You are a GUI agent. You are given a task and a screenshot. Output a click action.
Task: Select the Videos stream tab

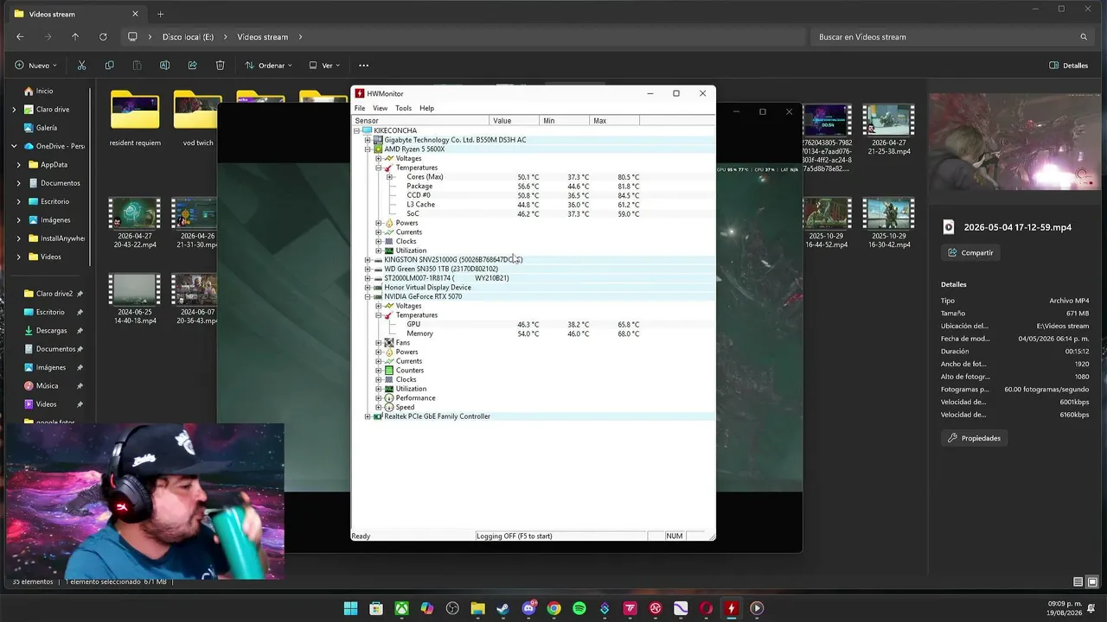coord(75,15)
